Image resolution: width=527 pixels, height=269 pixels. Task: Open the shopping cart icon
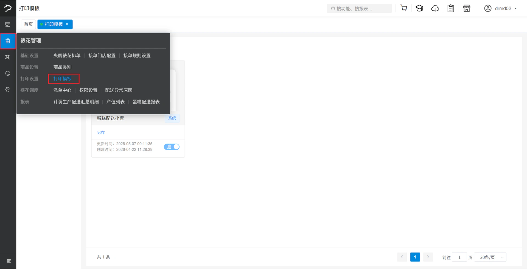coord(403,8)
